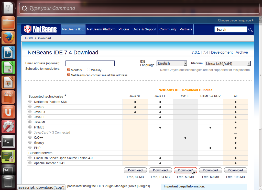This screenshot has height=190, width=262.
Task: Click NetBeans IDE Download Bundles heading
Action: coord(185,90)
